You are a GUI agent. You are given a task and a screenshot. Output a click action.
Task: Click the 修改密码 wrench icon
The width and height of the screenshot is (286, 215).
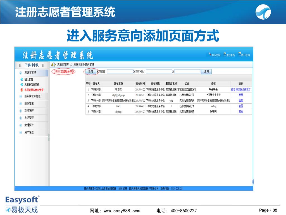coord(209,55)
